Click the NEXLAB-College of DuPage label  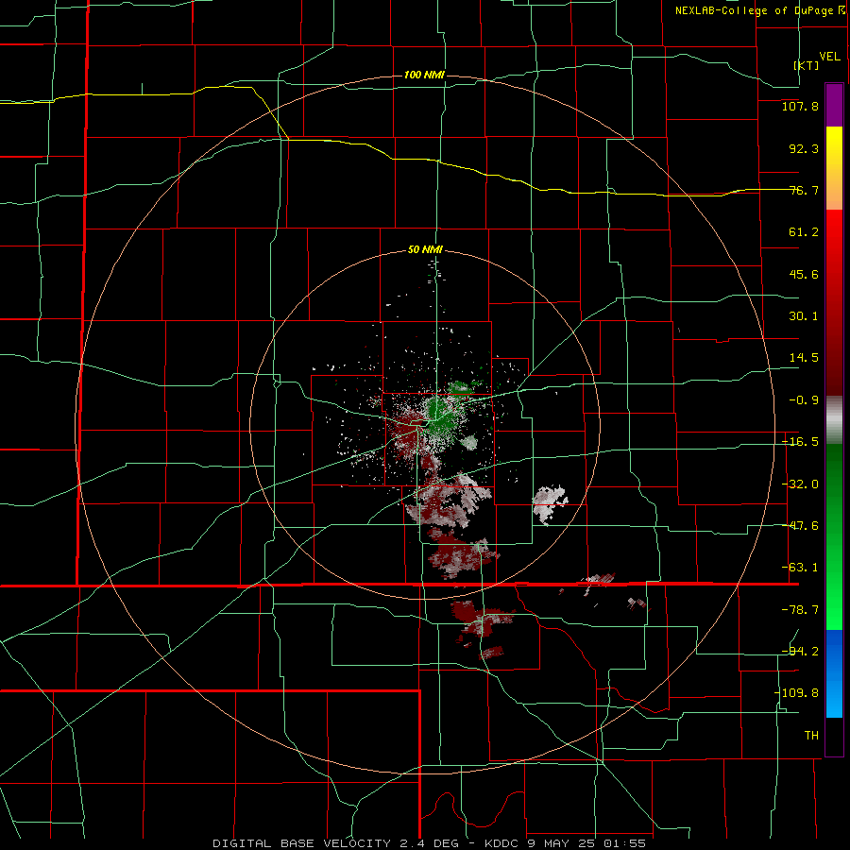tap(759, 10)
